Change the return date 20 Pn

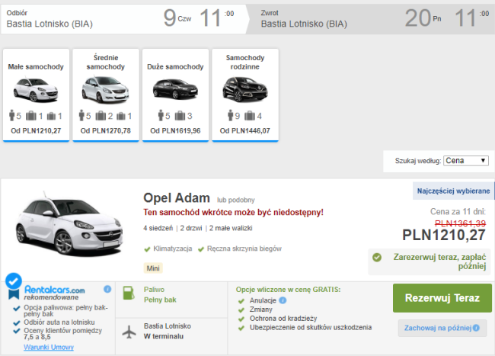point(423,18)
